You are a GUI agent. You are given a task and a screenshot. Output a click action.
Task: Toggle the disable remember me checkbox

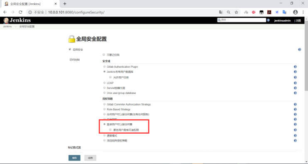coord(104,55)
